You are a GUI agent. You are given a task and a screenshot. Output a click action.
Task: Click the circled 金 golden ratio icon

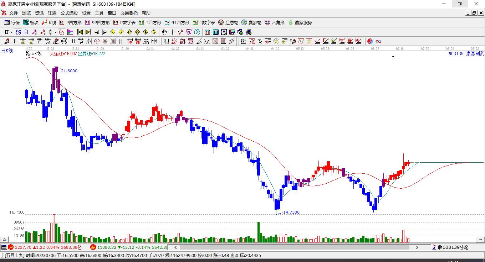pyautogui.click(x=276, y=41)
